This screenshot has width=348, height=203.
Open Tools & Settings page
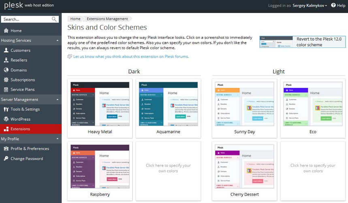tap(31, 109)
